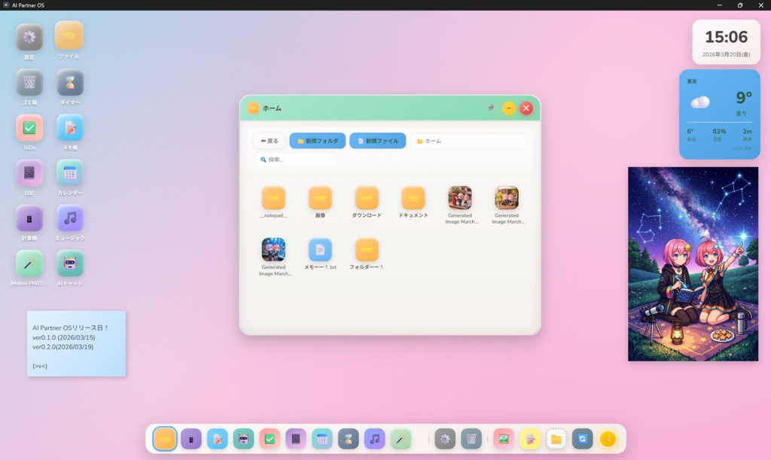
Task: Open 設定 settings from the dock
Action: coord(444,437)
